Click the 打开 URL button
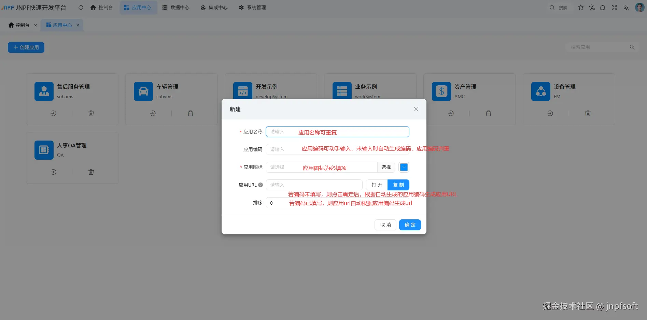 pos(377,185)
